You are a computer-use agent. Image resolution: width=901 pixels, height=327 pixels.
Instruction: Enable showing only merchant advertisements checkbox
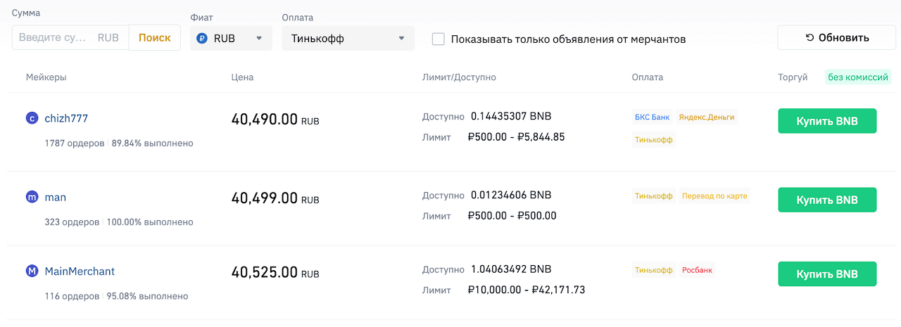438,39
